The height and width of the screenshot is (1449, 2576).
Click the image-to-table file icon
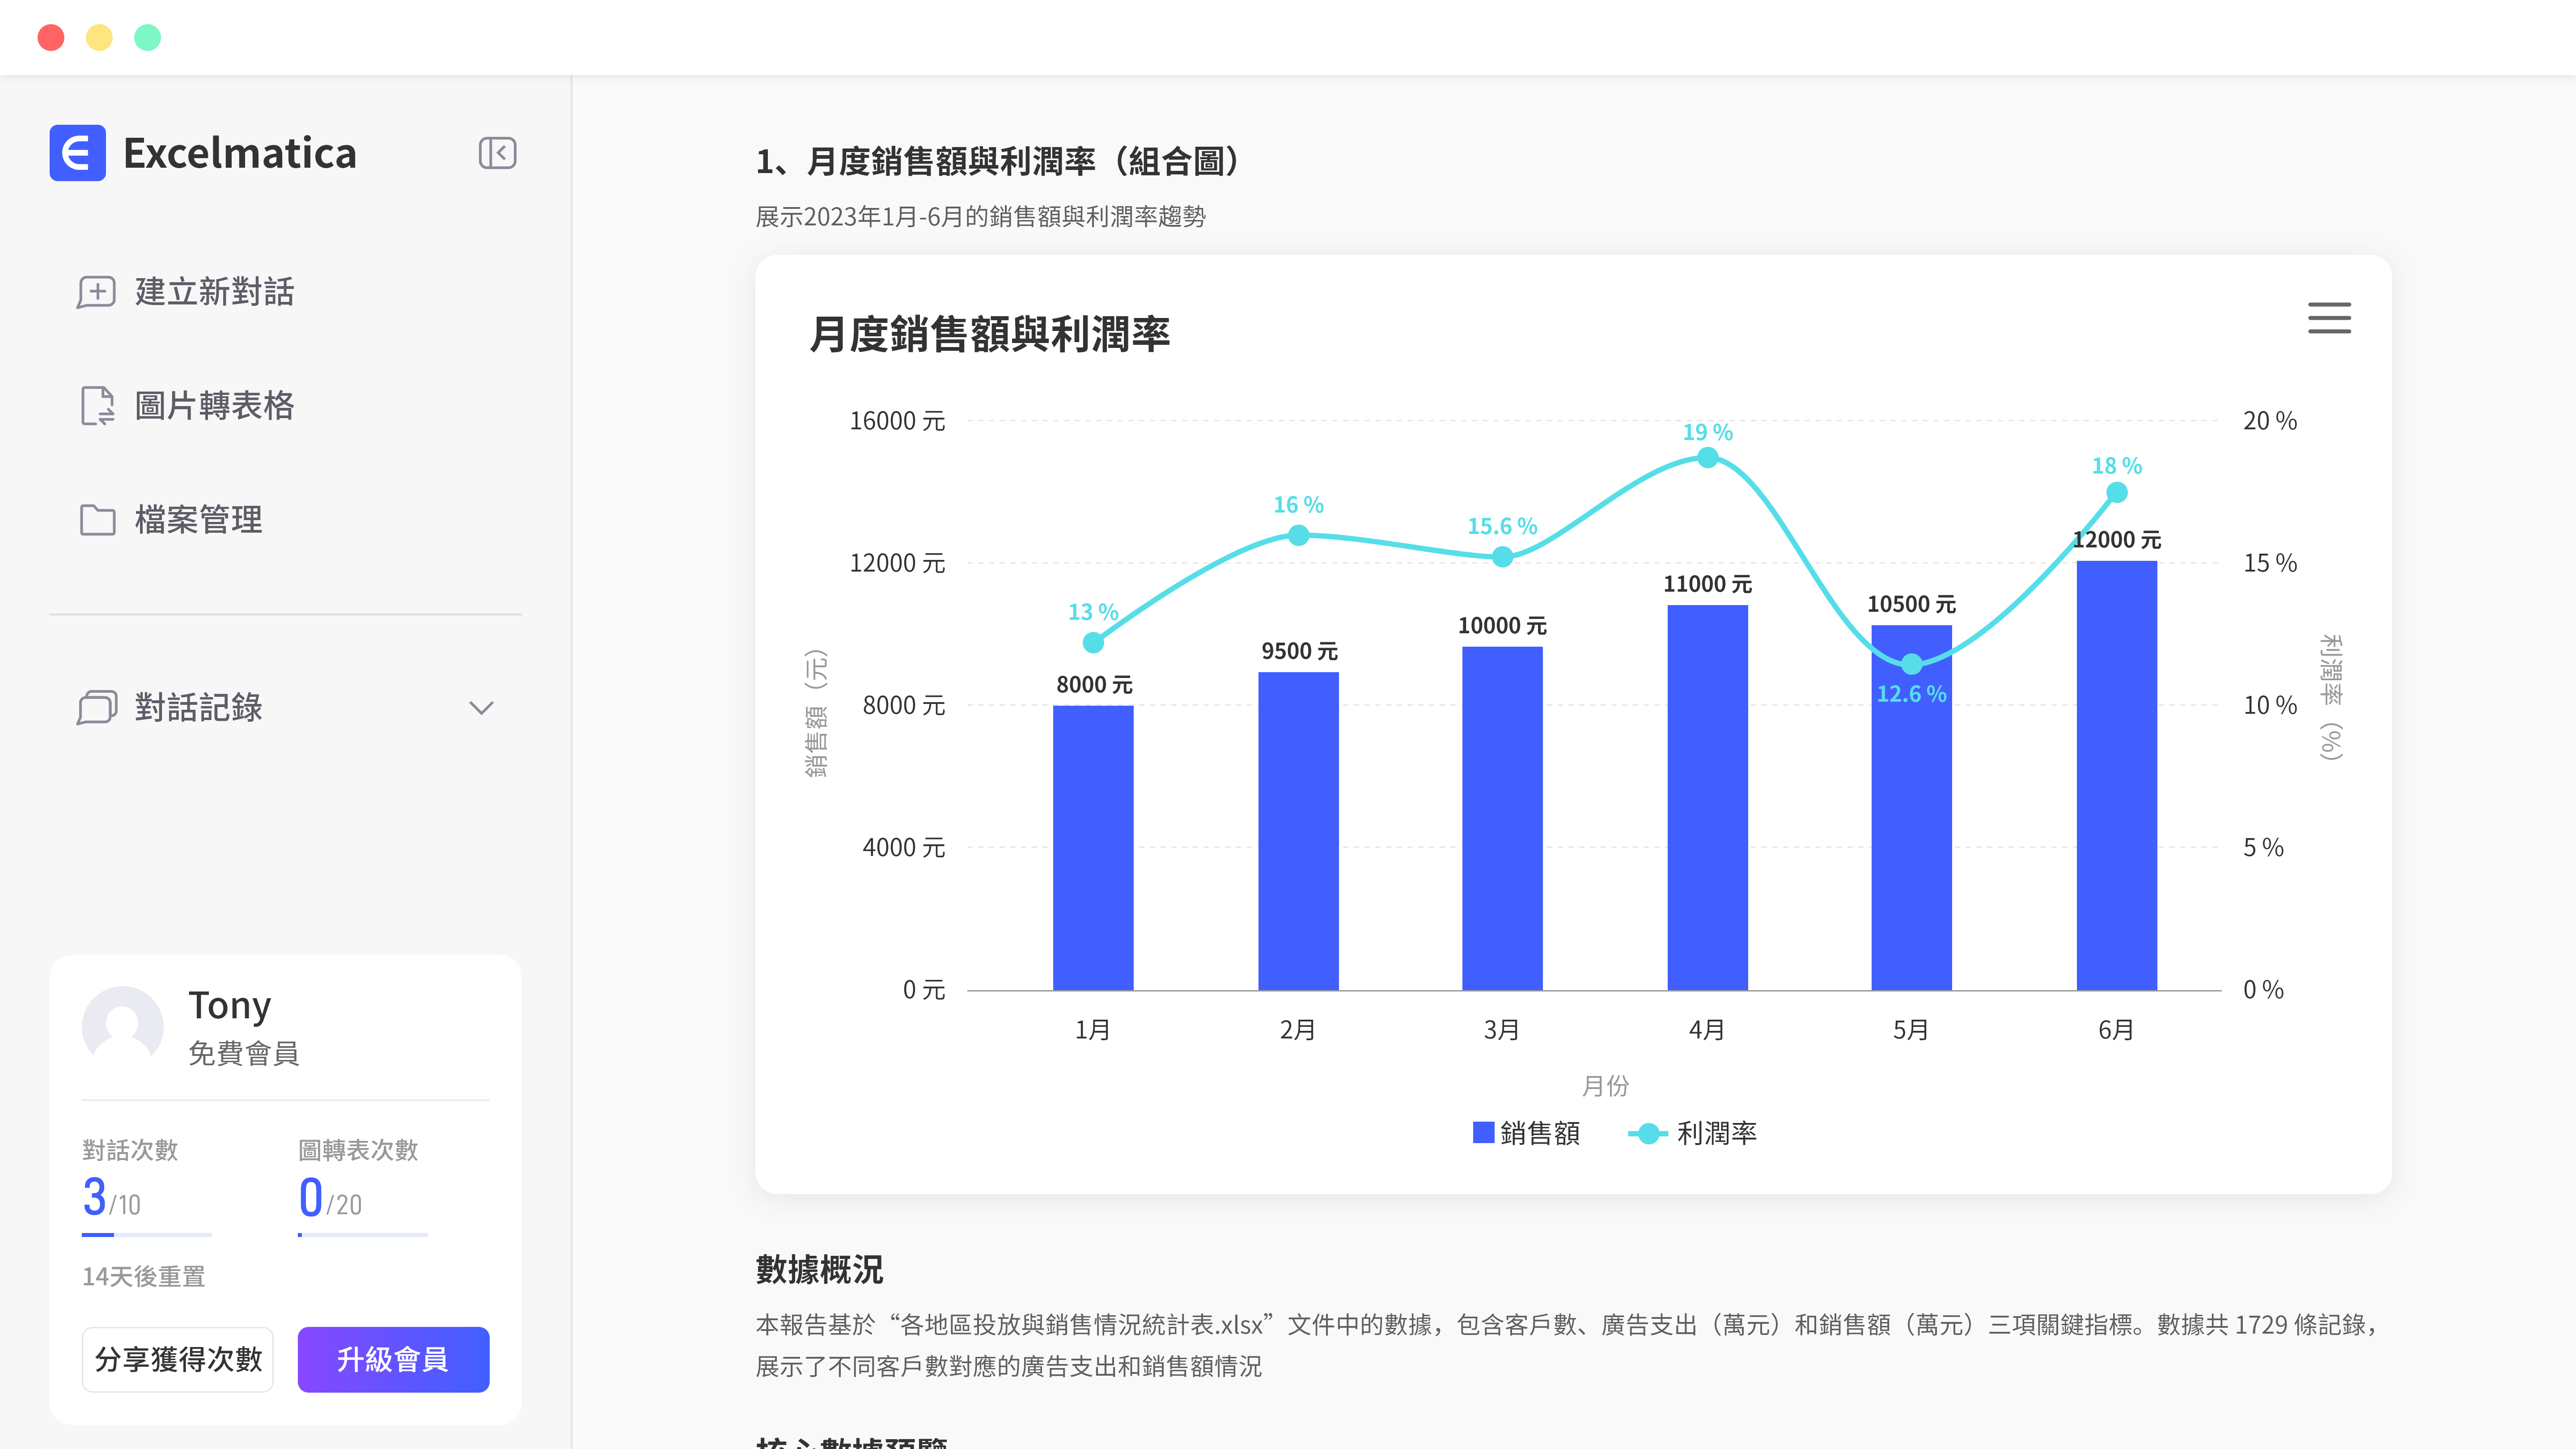click(97, 406)
